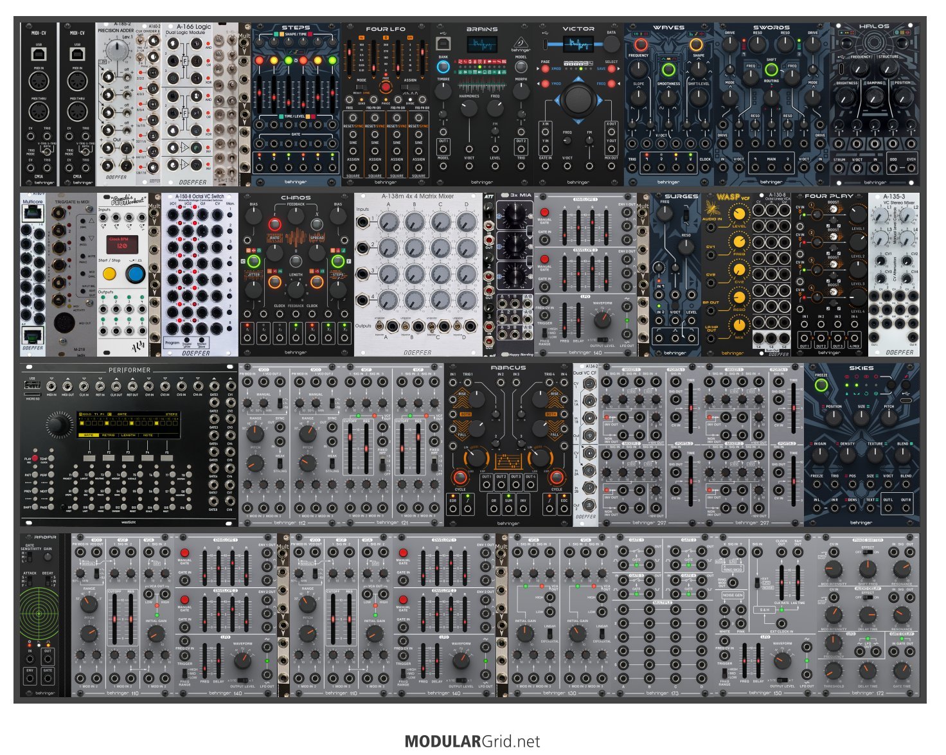946x755 pixels.
Task: Click the concentric rings graphic on Halos
Action: 875,41
